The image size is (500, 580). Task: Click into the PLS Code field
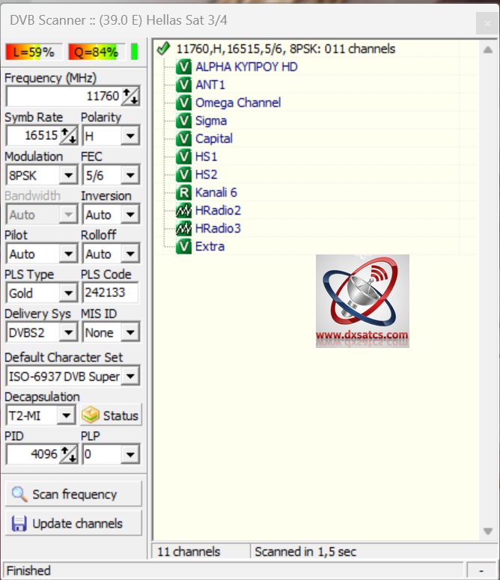coord(110,293)
